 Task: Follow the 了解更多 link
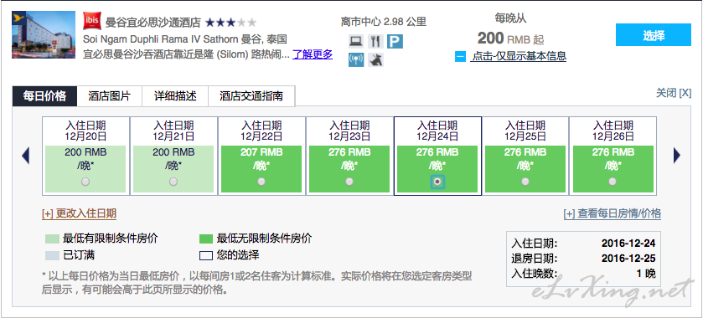pyautogui.click(x=313, y=54)
